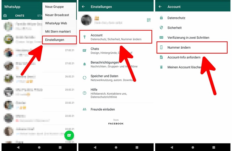Open the chat dated 25.02.21

pyautogui.click(x=39, y=92)
